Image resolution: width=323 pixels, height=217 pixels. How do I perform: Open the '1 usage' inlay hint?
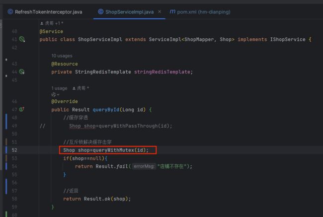tap(59, 88)
